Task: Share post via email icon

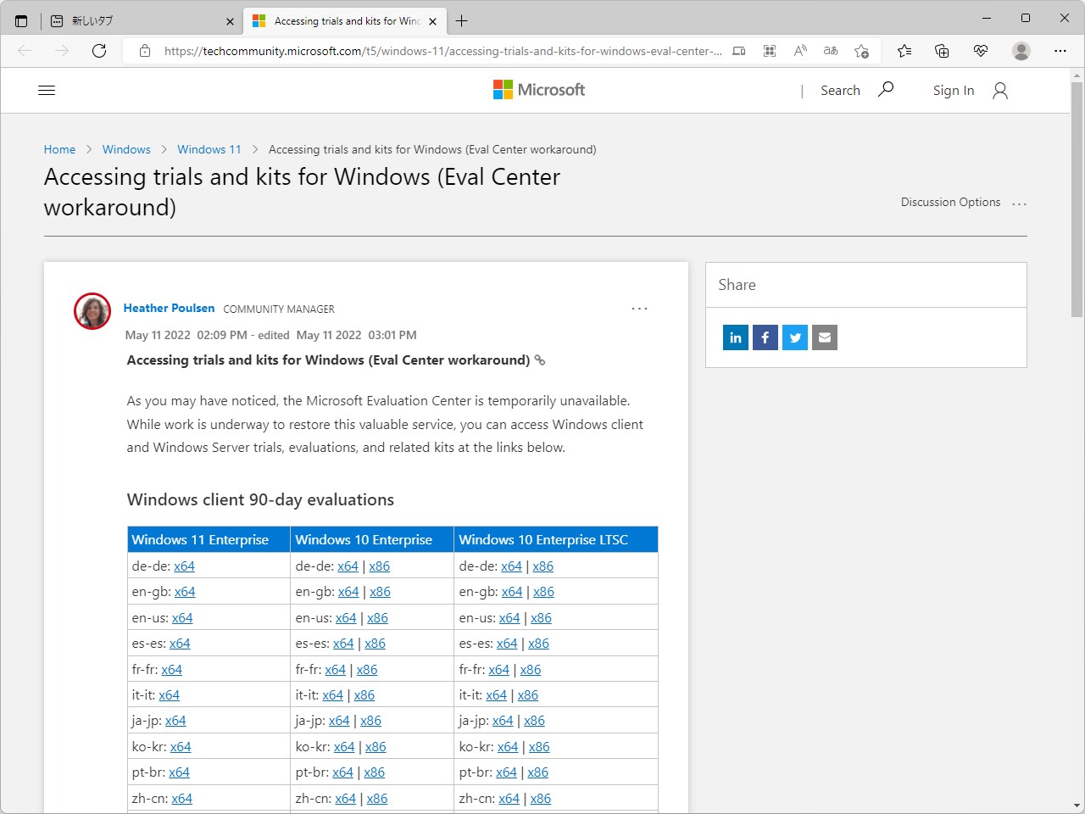Action: [x=825, y=337]
